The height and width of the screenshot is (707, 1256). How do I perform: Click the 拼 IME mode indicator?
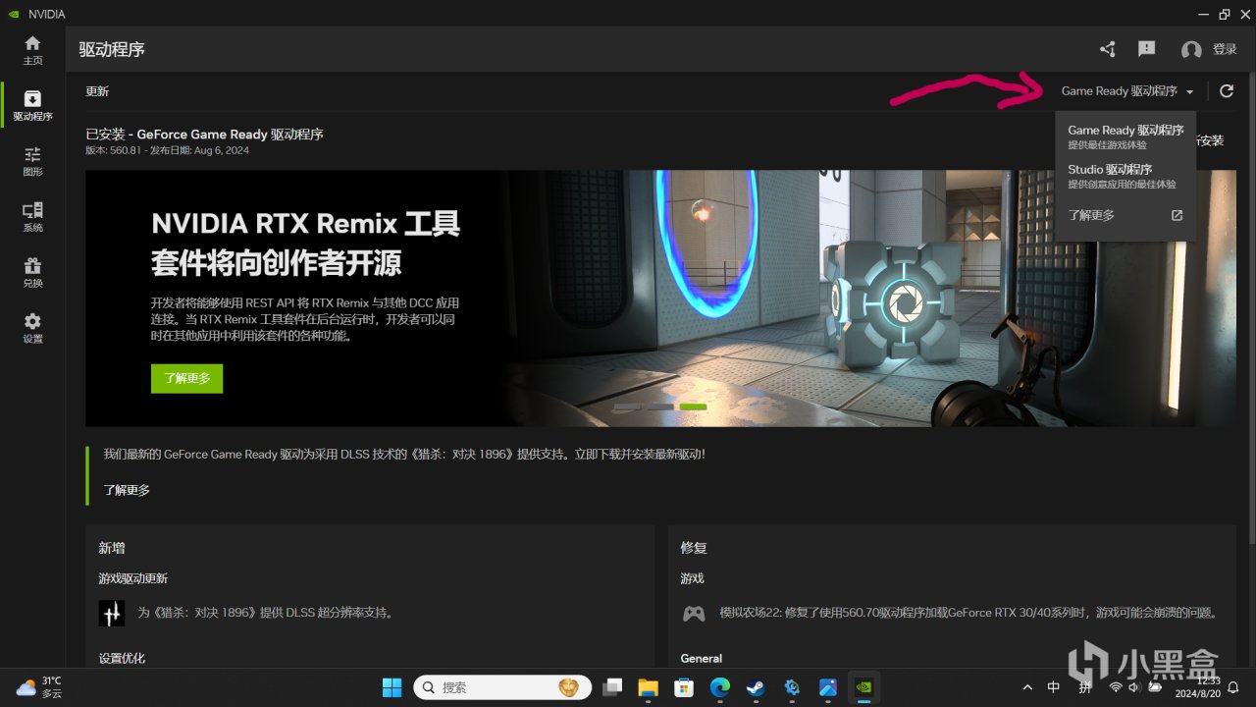click(x=1084, y=687)
